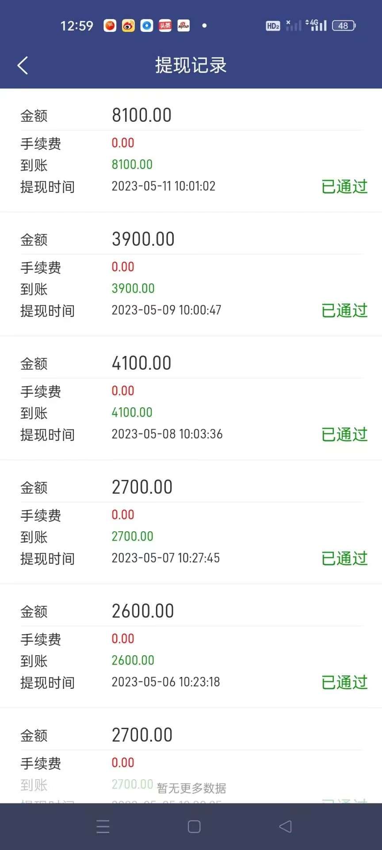
Task: Open the 8100.00 withdrawal record
Action: 141,116
